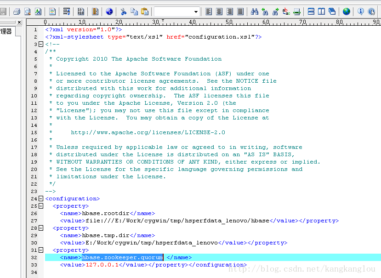Click text 'hbase.rootdir' on line 26

click(x=106, y=213)
